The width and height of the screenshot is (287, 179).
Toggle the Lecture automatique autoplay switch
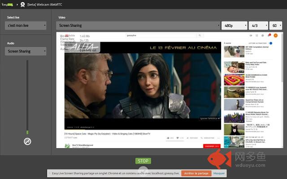pyautogui.click(x=270, y=43)
